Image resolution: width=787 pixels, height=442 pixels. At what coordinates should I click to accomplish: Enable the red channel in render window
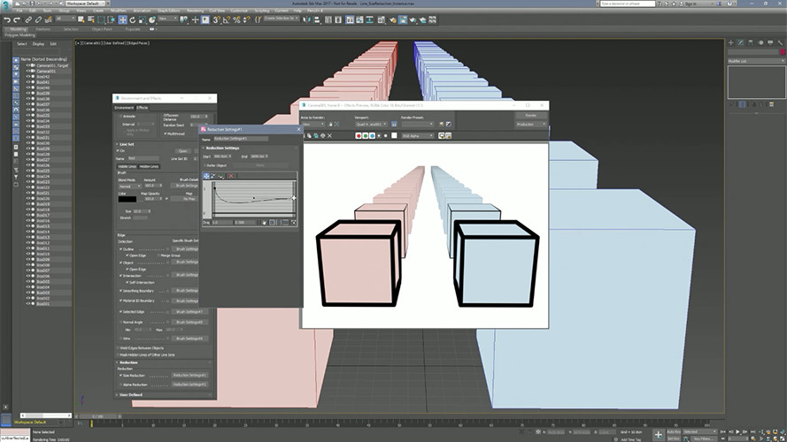359,136
